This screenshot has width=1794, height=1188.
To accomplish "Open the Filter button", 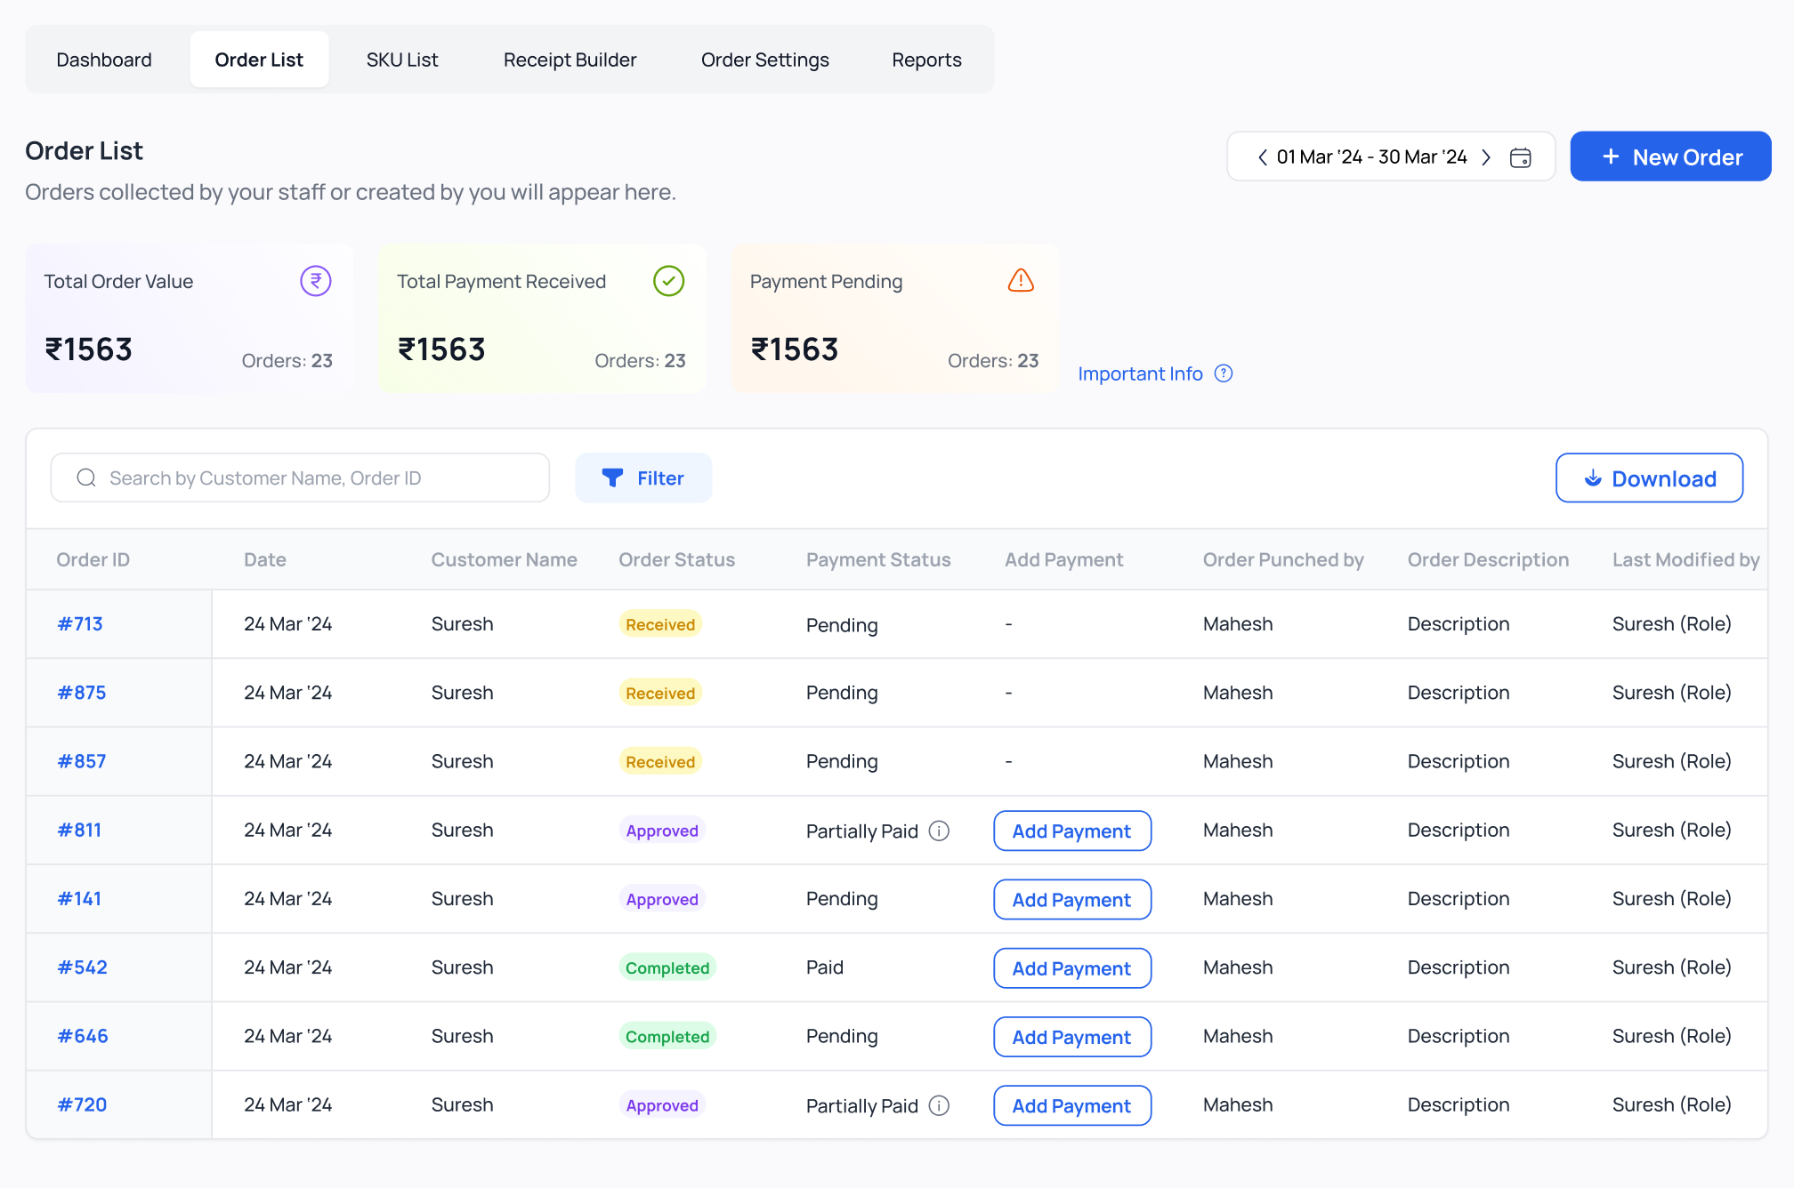I will [643, 478].
